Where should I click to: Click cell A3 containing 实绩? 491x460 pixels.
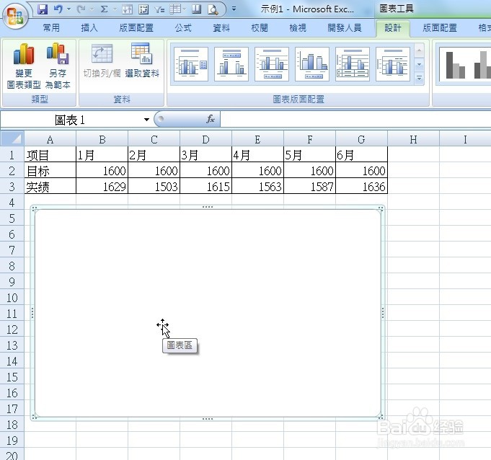(x=50, y=186)
